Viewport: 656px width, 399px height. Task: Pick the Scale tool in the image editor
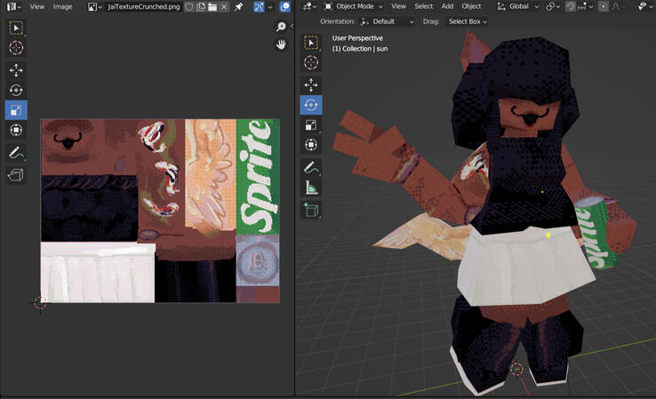[16, 110]
